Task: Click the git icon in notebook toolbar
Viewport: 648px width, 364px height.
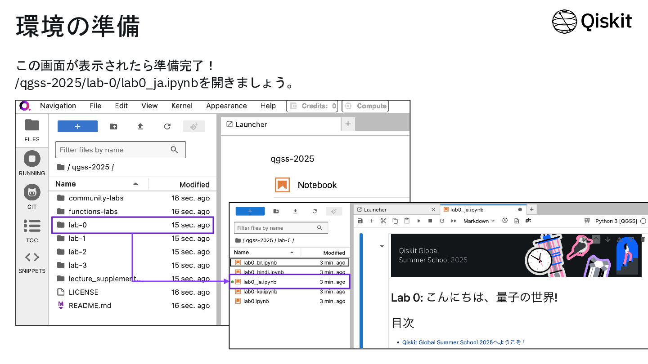Action: (528, 220)
